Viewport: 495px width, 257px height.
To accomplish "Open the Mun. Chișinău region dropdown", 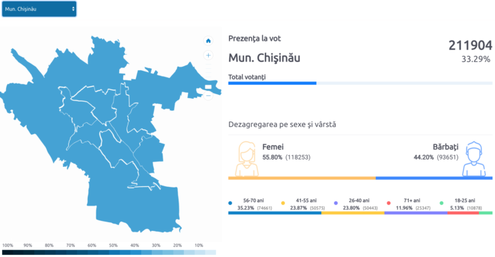I will 39,9.
